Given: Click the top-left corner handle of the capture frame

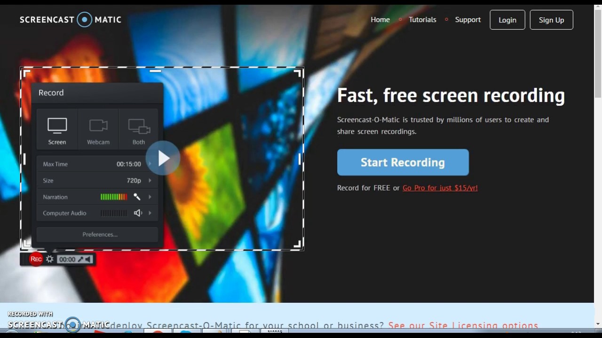Looking at the screenshot, I should point(27,73).
